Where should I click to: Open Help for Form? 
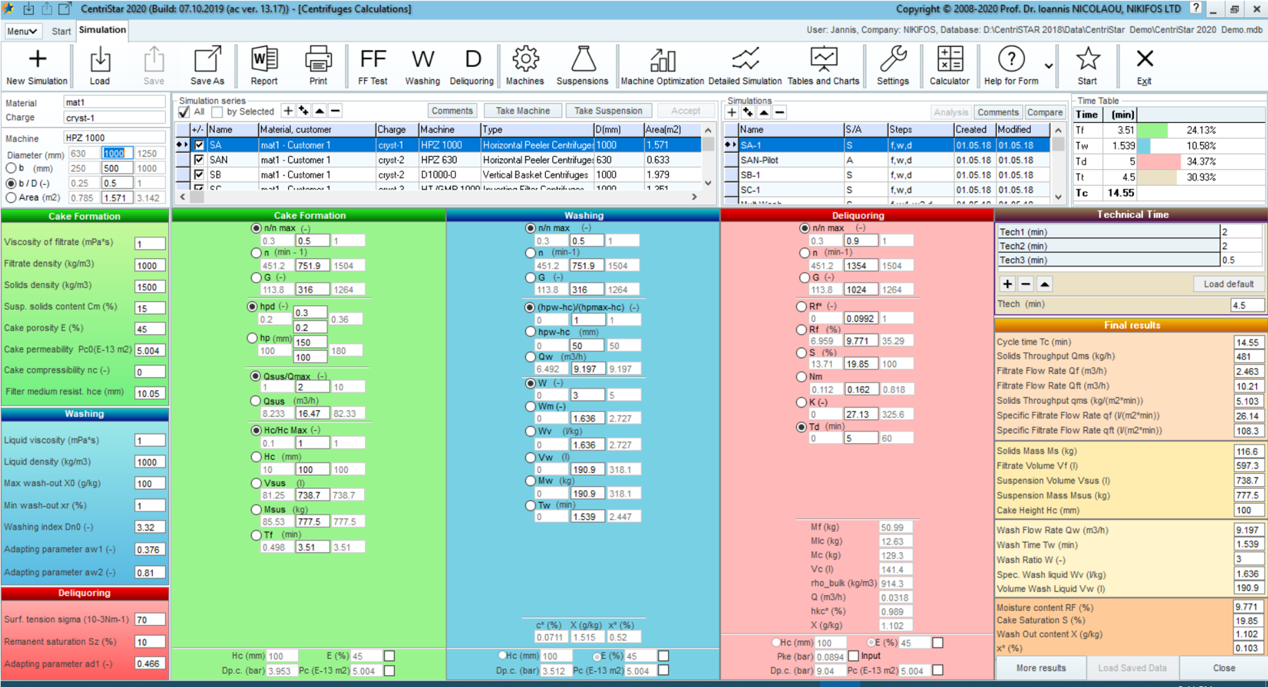(1011, 67)
